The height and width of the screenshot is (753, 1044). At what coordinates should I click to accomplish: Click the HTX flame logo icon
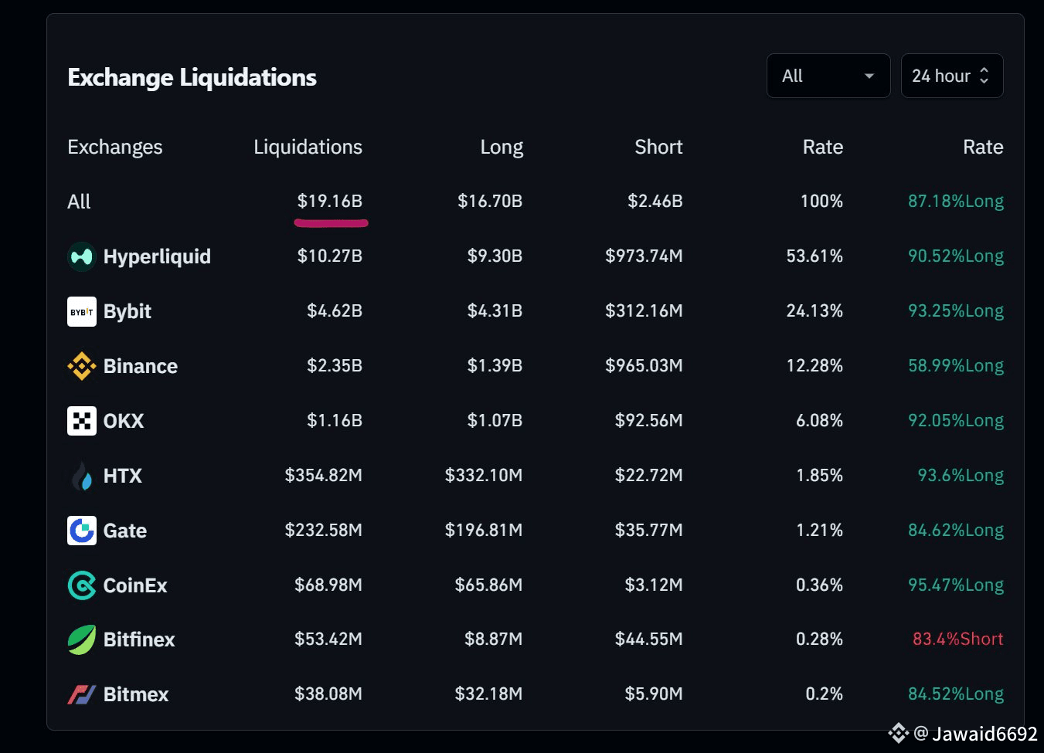82,476
